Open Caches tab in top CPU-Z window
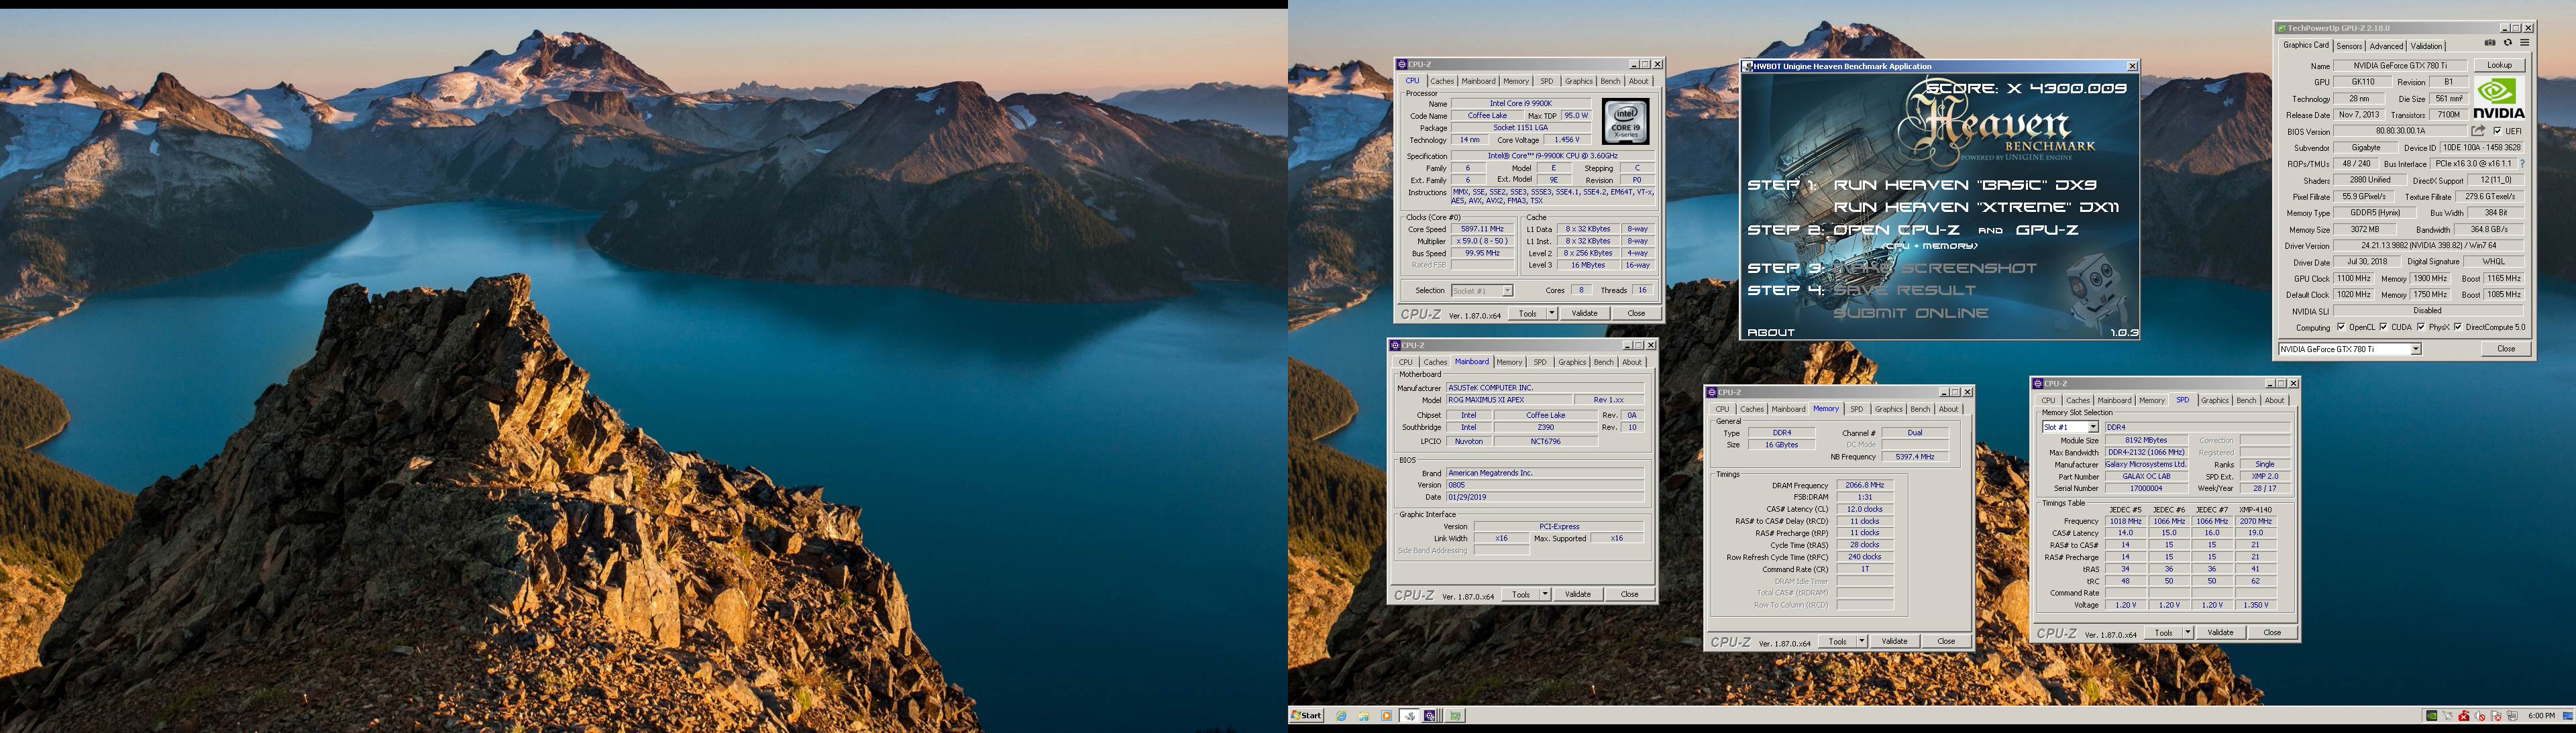Viewport: 2576px width, 733px height. [x=1442, y=81]
